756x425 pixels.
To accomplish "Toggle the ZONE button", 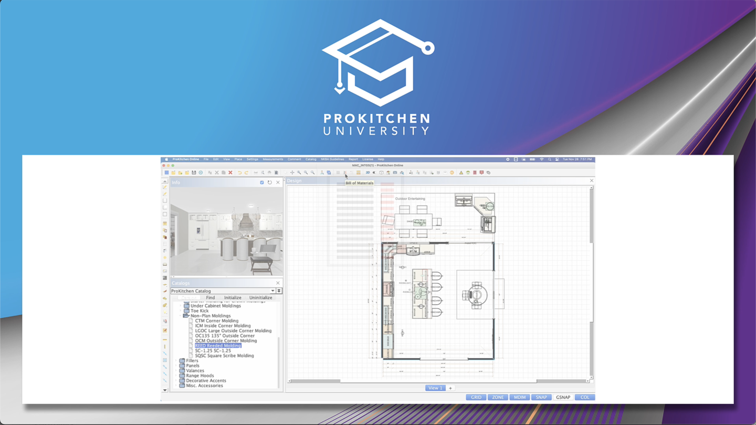I will coord(498,397).
